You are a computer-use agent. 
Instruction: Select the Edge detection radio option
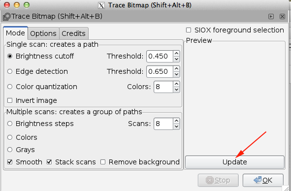[x=10, y=71]
